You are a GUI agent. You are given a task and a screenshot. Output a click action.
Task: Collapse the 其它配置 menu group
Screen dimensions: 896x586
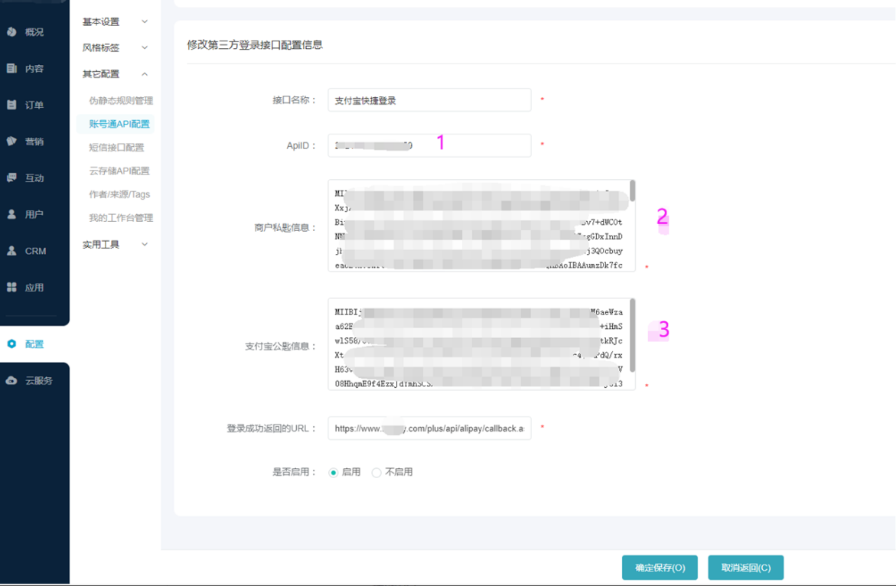tap(115, 74)
